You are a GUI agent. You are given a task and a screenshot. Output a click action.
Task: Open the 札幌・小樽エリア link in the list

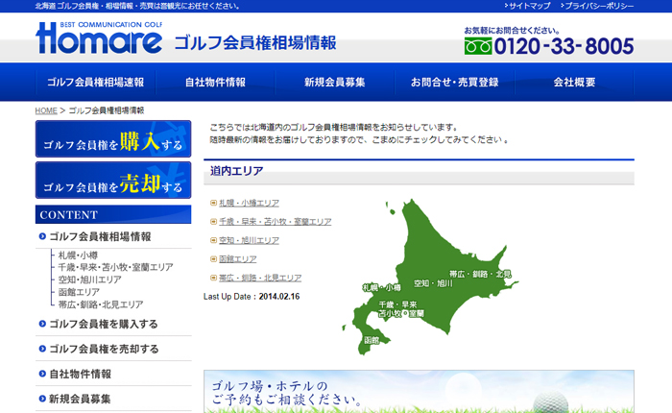[x=249, y=203]
